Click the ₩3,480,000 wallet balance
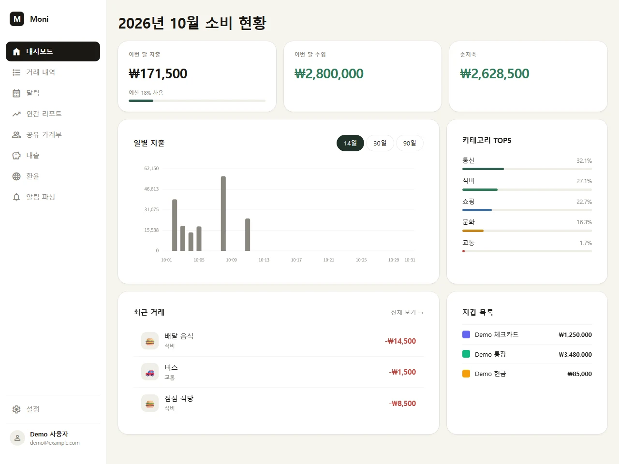Viewport: 619px width, 464px height. click(575, 354)
